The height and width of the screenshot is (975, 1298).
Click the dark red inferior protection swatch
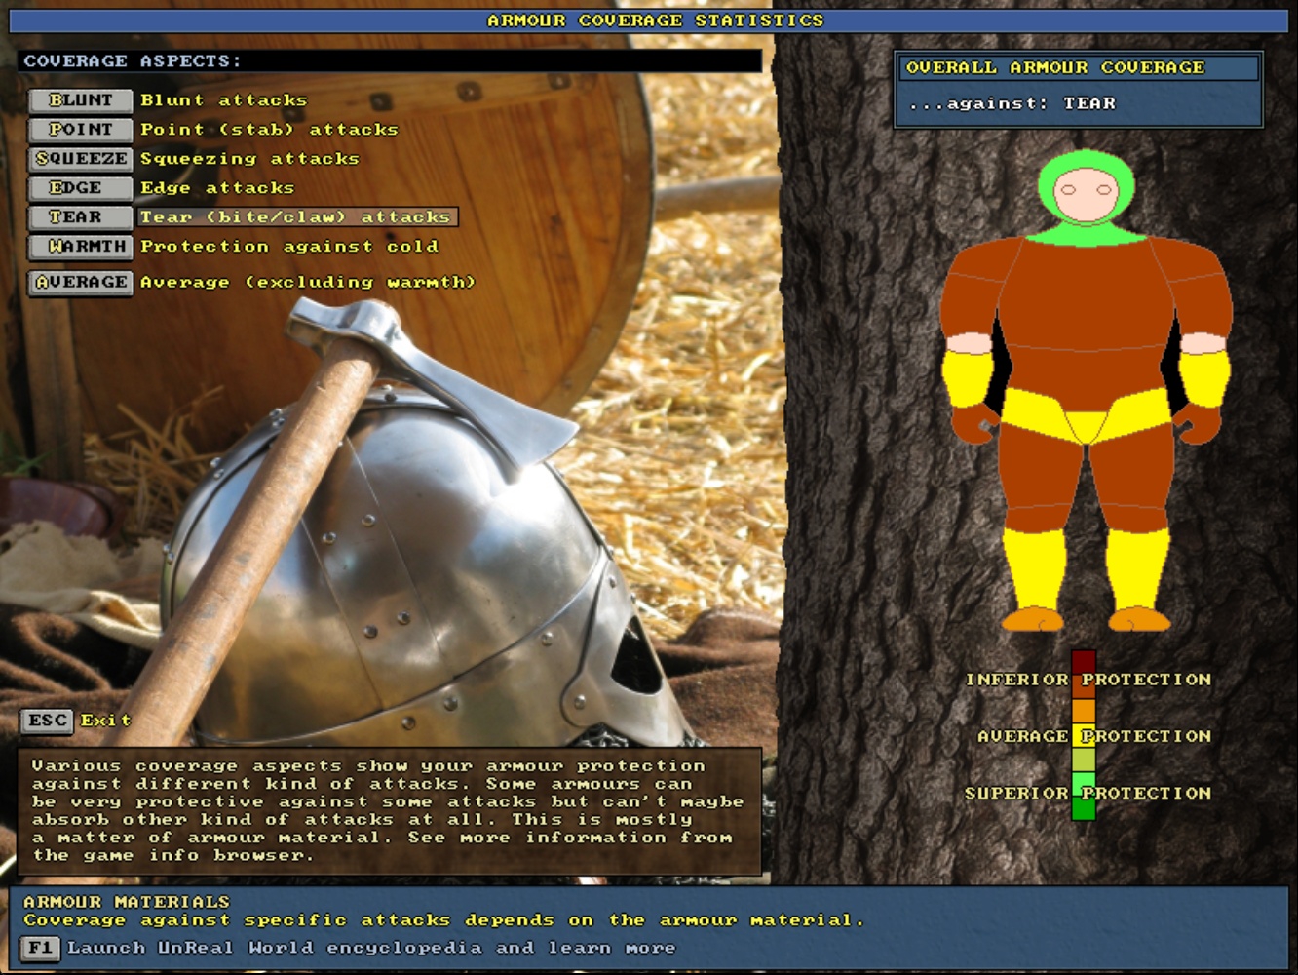click(x=1084, y=662)
